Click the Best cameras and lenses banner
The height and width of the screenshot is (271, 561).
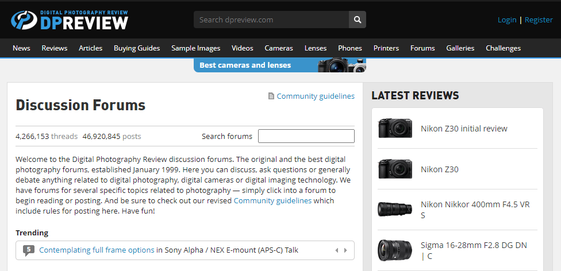pos(280,65)
